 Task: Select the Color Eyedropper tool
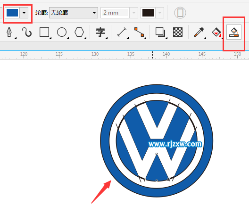click(199, 32)
